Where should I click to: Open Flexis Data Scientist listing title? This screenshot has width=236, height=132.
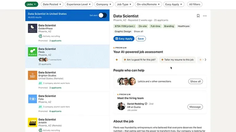pyautogui.click(x=47, y=49)
